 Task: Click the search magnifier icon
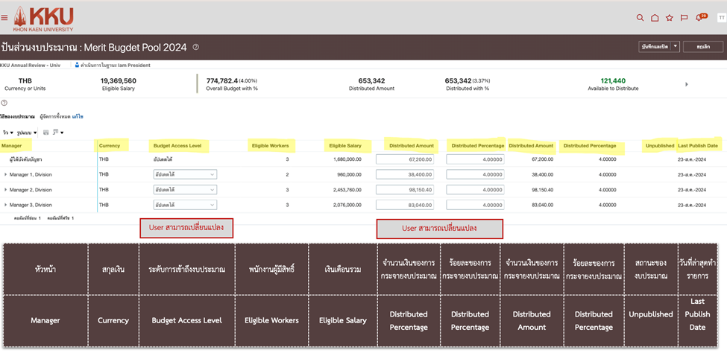640,18
